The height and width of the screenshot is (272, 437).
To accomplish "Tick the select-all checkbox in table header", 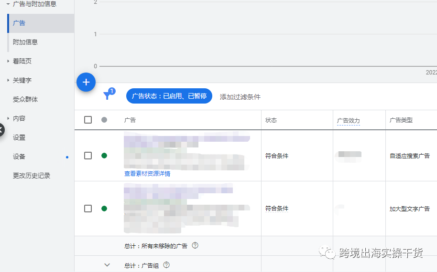I will click(x=88, y=120).
